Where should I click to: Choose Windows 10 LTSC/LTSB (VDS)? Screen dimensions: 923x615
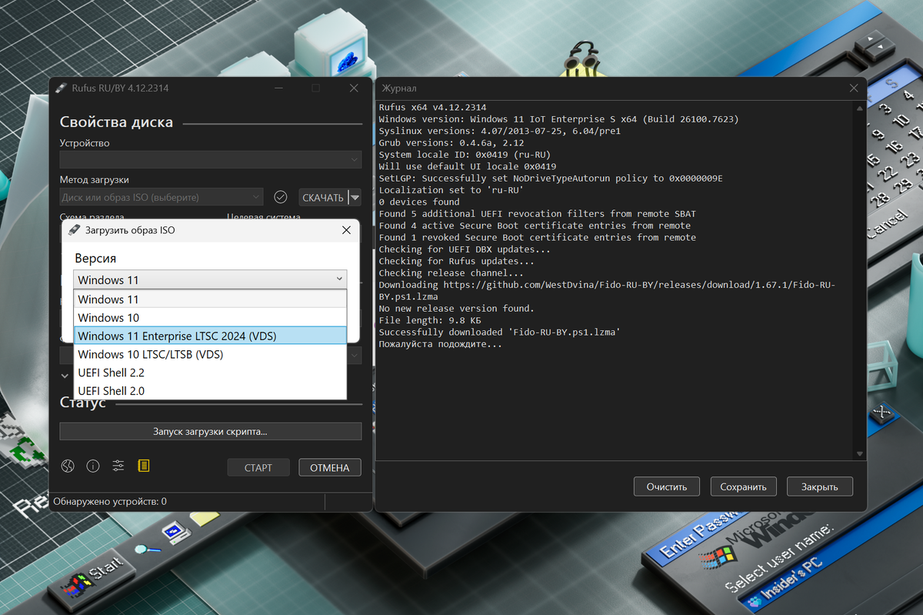[x=210, y=354]
